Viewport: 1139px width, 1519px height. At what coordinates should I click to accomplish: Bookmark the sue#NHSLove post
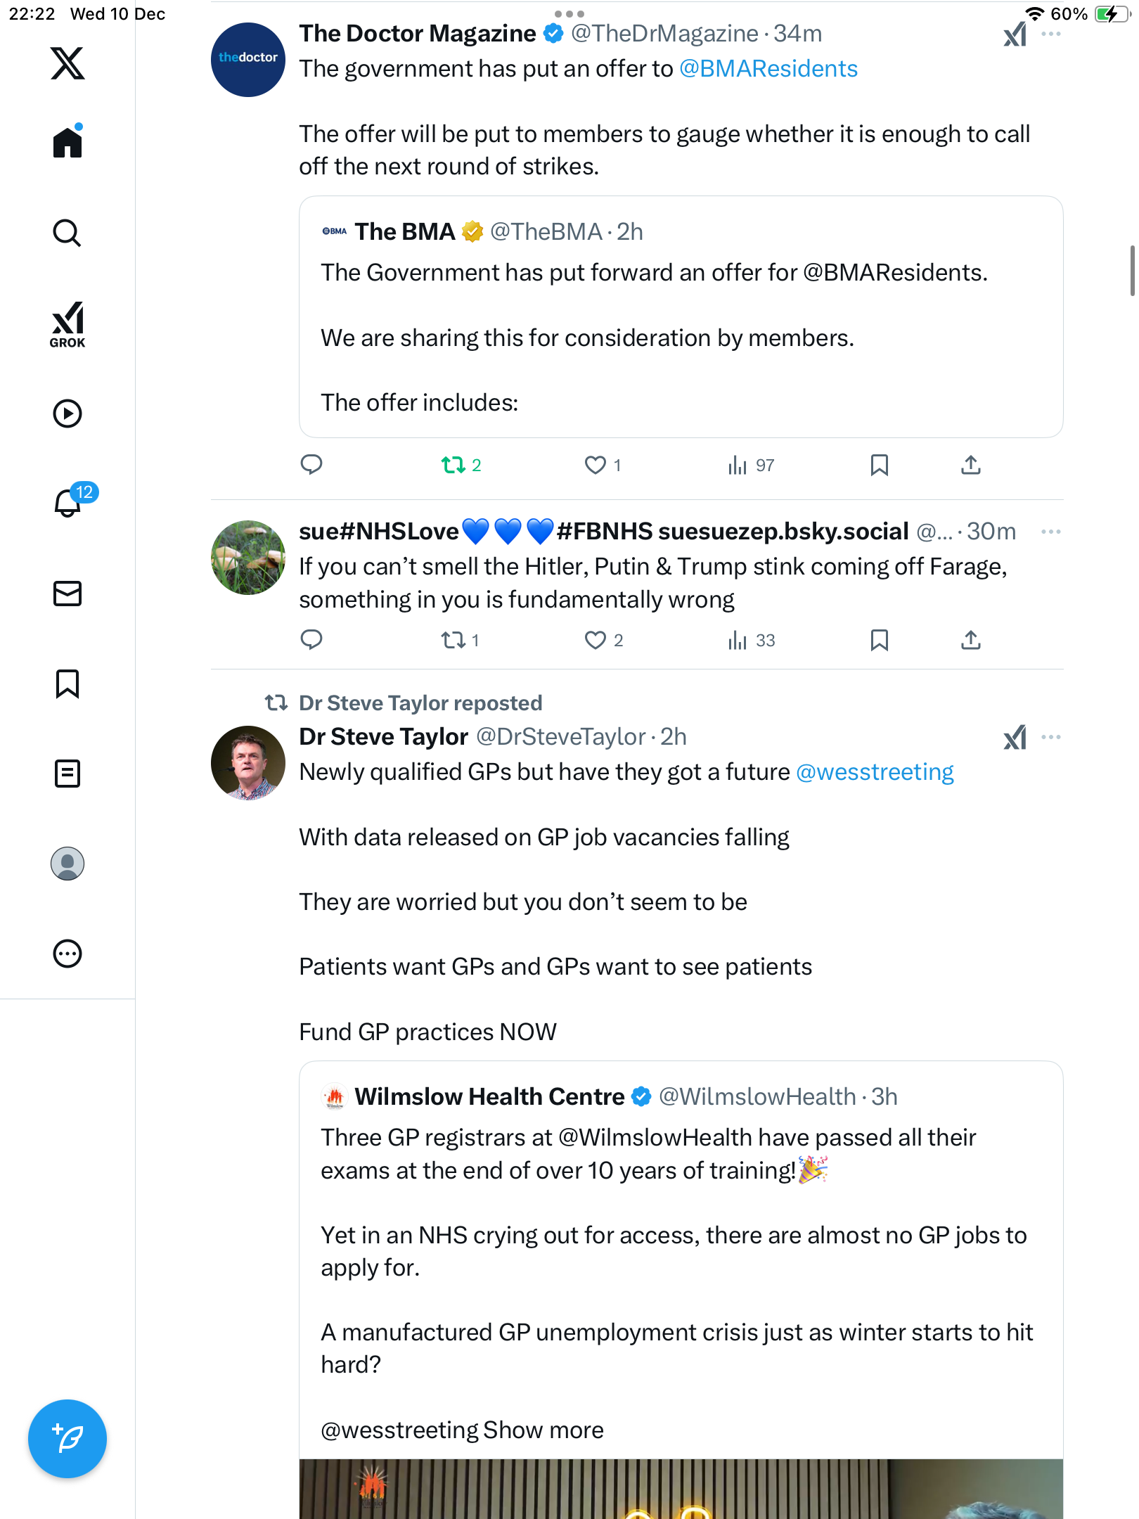tap(879, 640)
